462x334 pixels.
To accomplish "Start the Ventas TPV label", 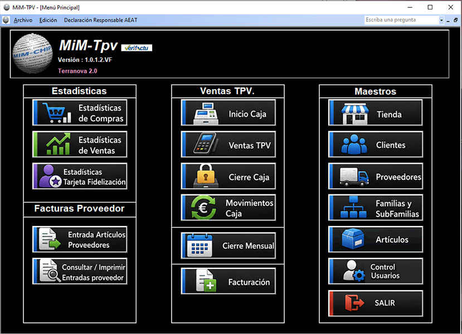I will click(250, 145).
